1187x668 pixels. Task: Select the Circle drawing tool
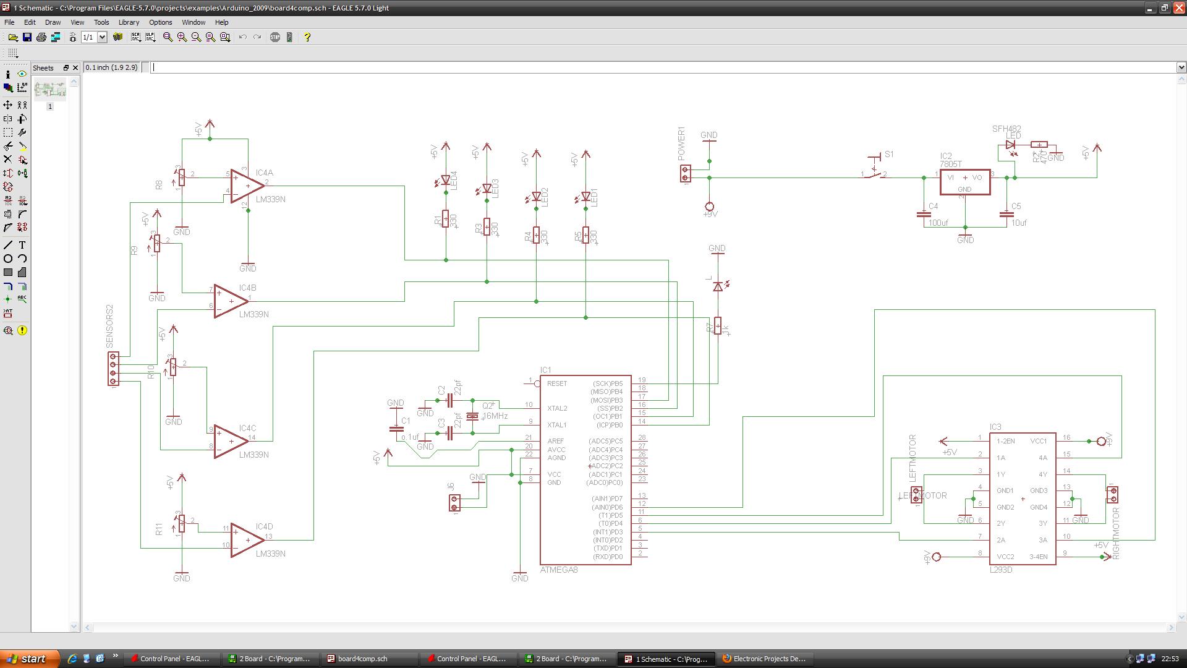point(8,259)
